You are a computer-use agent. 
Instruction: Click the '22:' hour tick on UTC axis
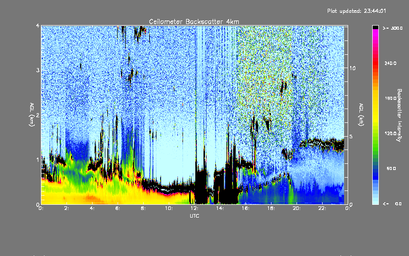pyautogui.click(x=322, y=208)
